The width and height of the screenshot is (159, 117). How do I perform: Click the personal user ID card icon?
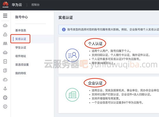click(72, 55)
